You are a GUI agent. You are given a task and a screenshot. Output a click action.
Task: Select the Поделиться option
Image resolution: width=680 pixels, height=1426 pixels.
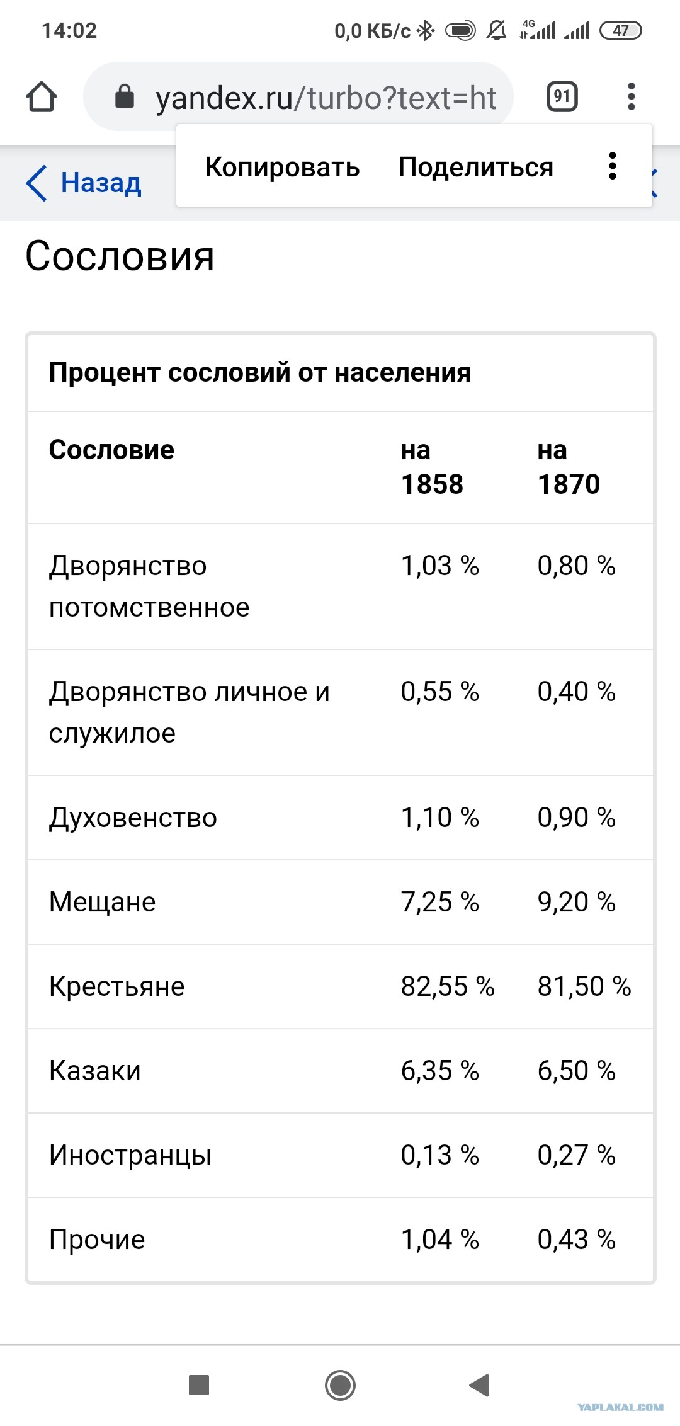coord(476,167)
